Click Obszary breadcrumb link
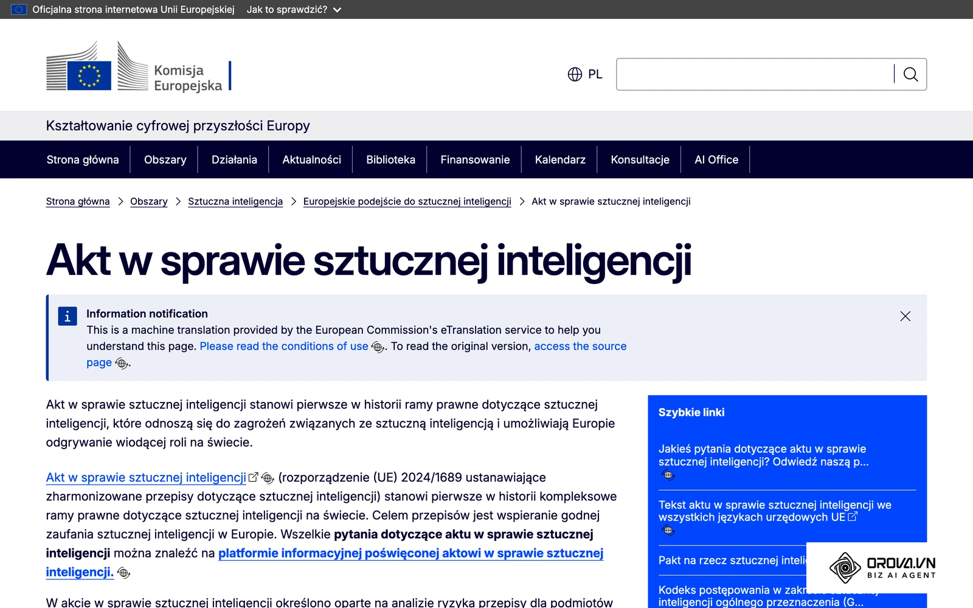973x608 pixels. click(149, 201)
